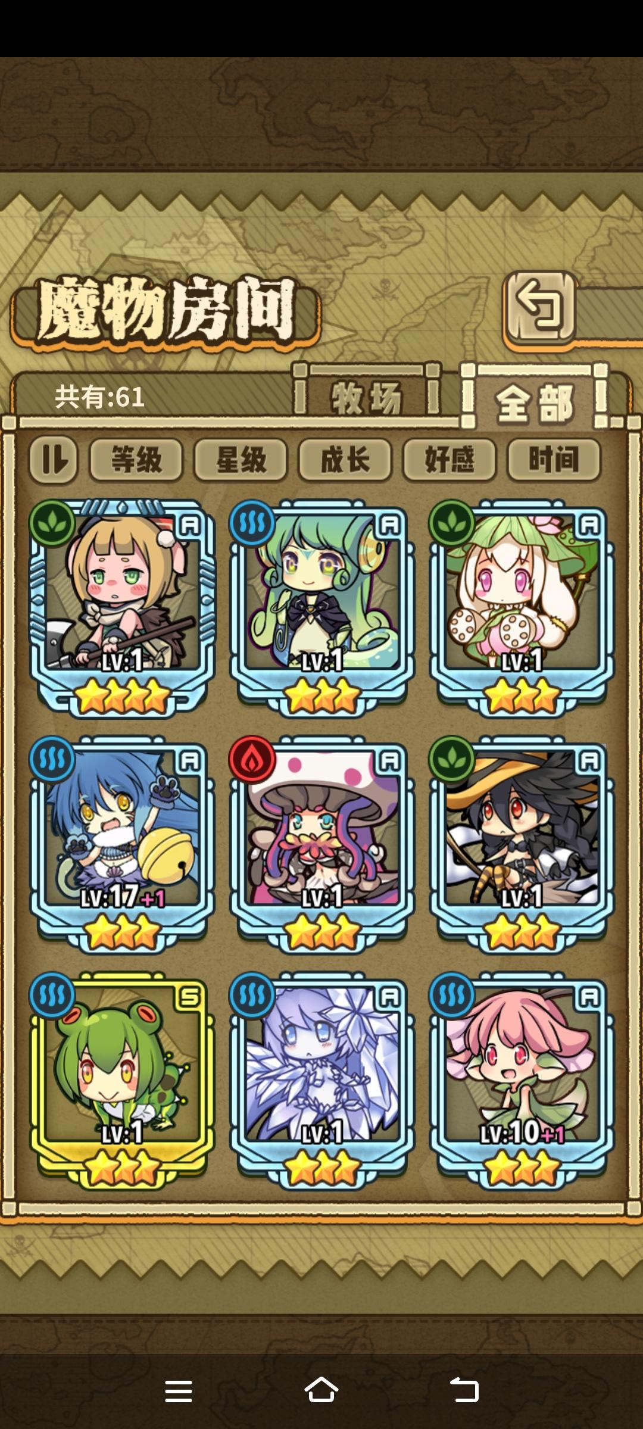Pick the black-haired witch monster card
The height and width of the screenshot is (1429, 643).
(x=522, y=844)
